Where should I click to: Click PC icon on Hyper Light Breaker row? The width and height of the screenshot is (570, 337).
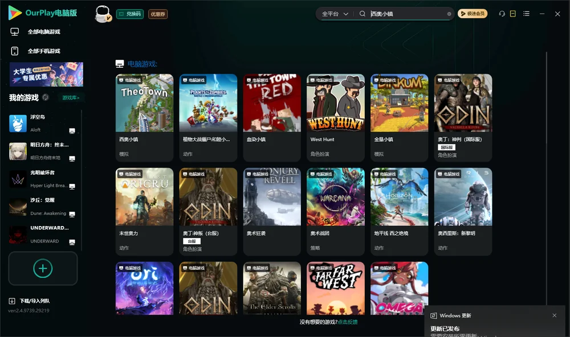click(72, 186)
